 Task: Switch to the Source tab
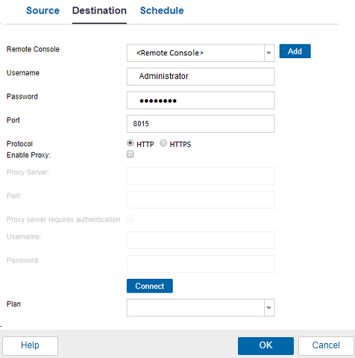pos(43,10)
